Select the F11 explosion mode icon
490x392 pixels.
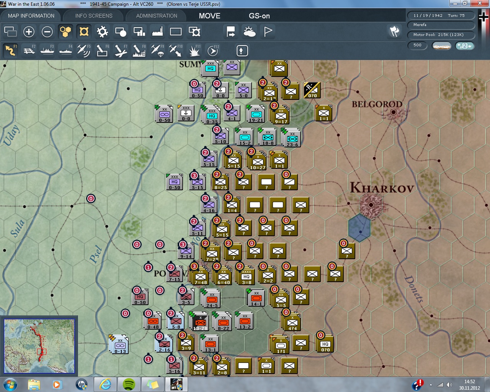click(x=194, y=51)
